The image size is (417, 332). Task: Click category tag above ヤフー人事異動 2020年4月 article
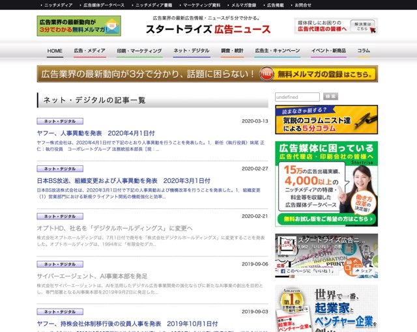(60, 121)
